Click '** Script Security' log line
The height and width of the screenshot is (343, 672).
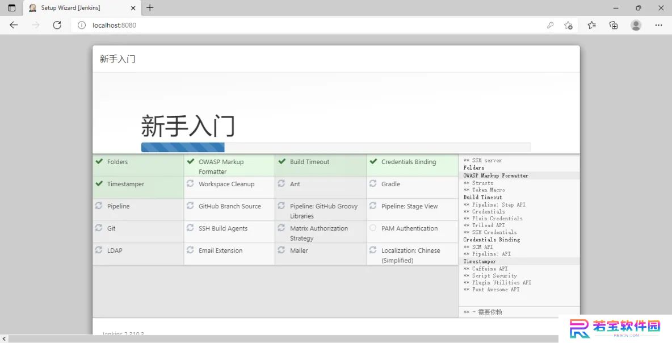click(490, 275)
